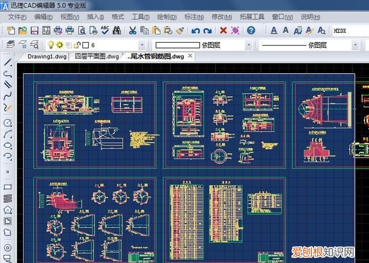Image resolution: width=369 pixels, height=263 pixels.
Task: Click the Paste clipboard icon
Action: [x=156, y=31]
